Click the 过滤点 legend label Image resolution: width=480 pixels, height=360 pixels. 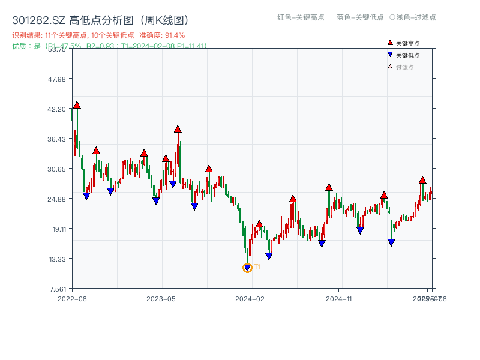(404, 67)
